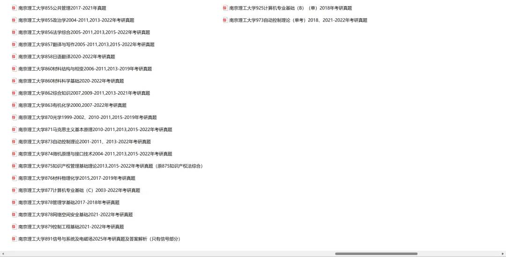
Task: Click the scrollbar right arrow
Action: click(x=503, y=254)
